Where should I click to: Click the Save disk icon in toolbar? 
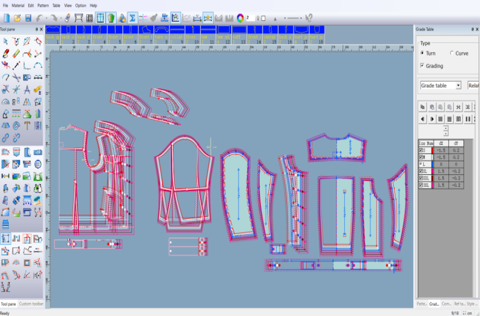pos(28,18)
